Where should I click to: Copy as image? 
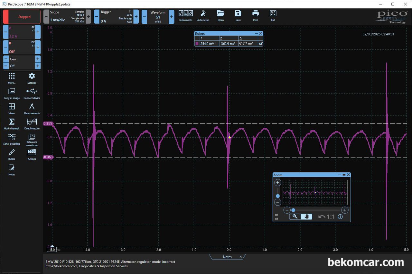12,93
